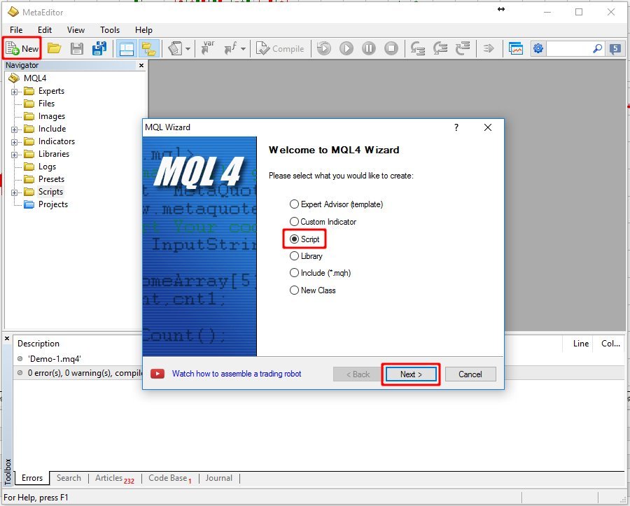The image size is (630, 506).
Task: Click the Save All icon
Action: 99,48
